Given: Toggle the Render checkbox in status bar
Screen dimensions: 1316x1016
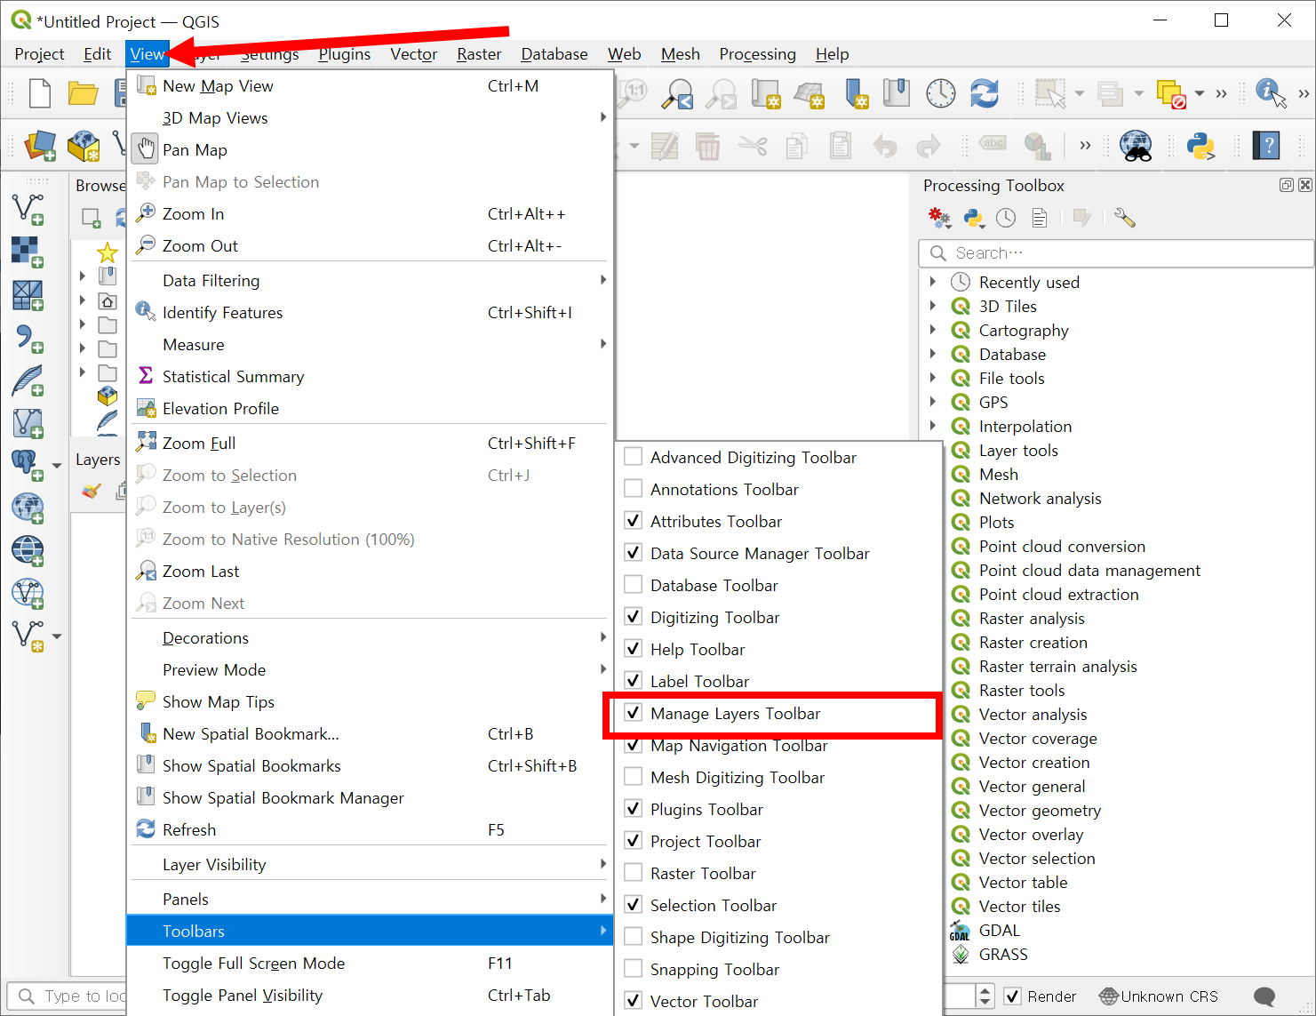Looking at the screenshot, I should pyautogui.click(x=1012, y=996).
